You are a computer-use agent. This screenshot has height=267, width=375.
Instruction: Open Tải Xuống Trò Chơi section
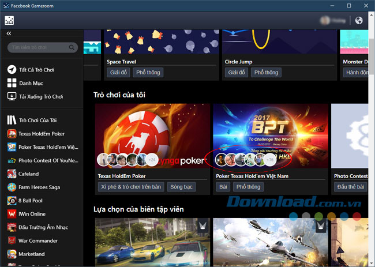41,96
